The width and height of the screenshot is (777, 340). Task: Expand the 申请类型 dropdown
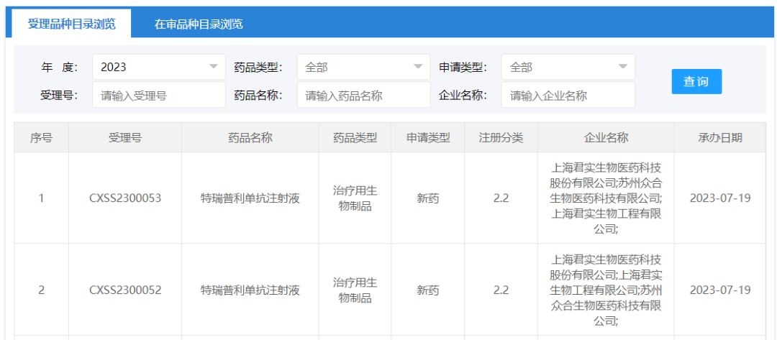[567, 67]
